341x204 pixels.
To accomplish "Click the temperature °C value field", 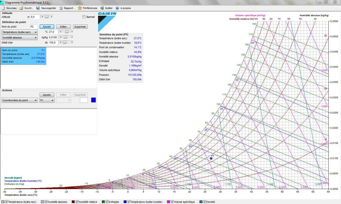I will pyautogui.click(x=53, y=32).
